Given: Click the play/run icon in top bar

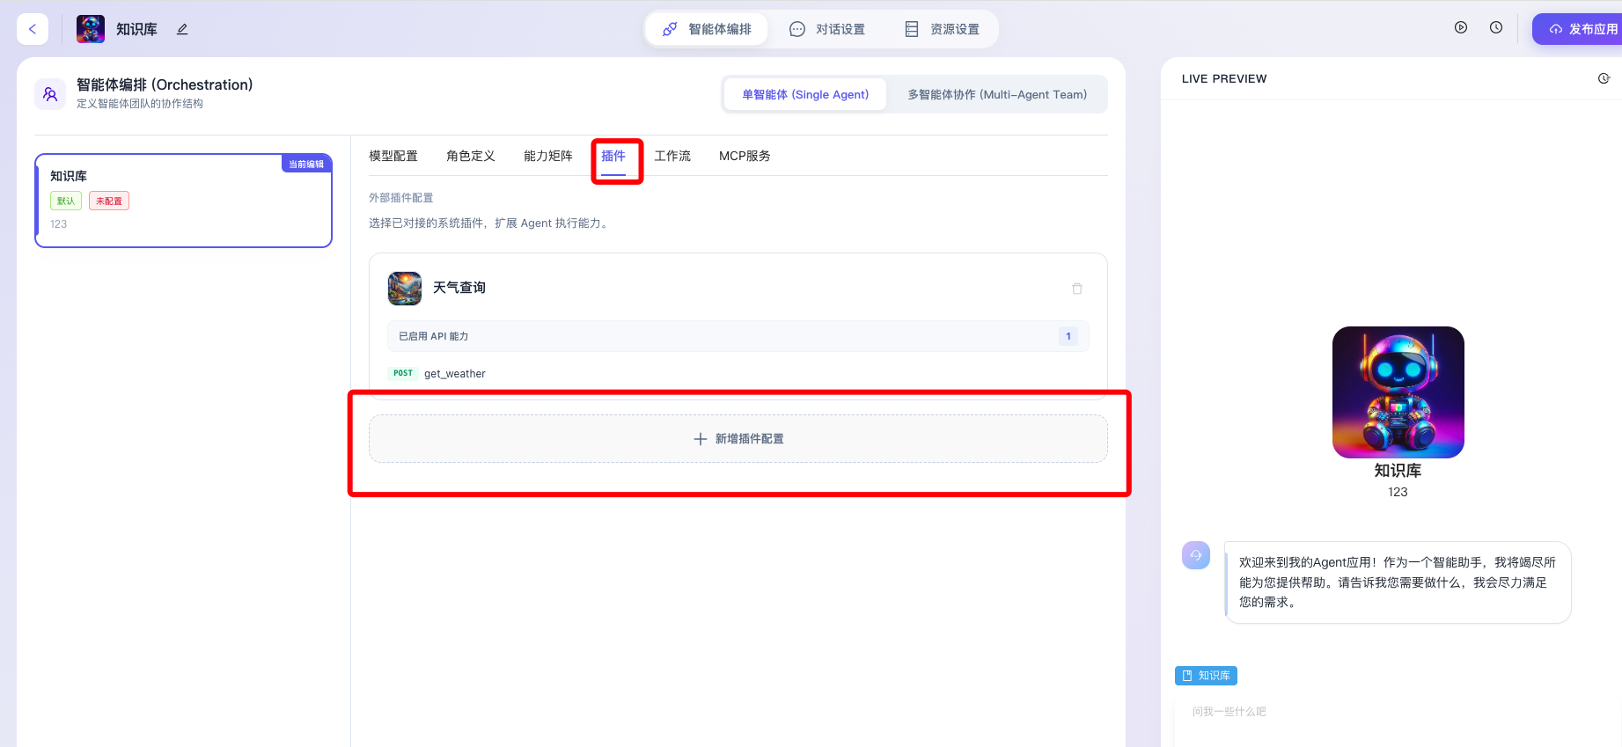Looking at the screenshot, I should pyautogui.click(x=1461, y=28).
